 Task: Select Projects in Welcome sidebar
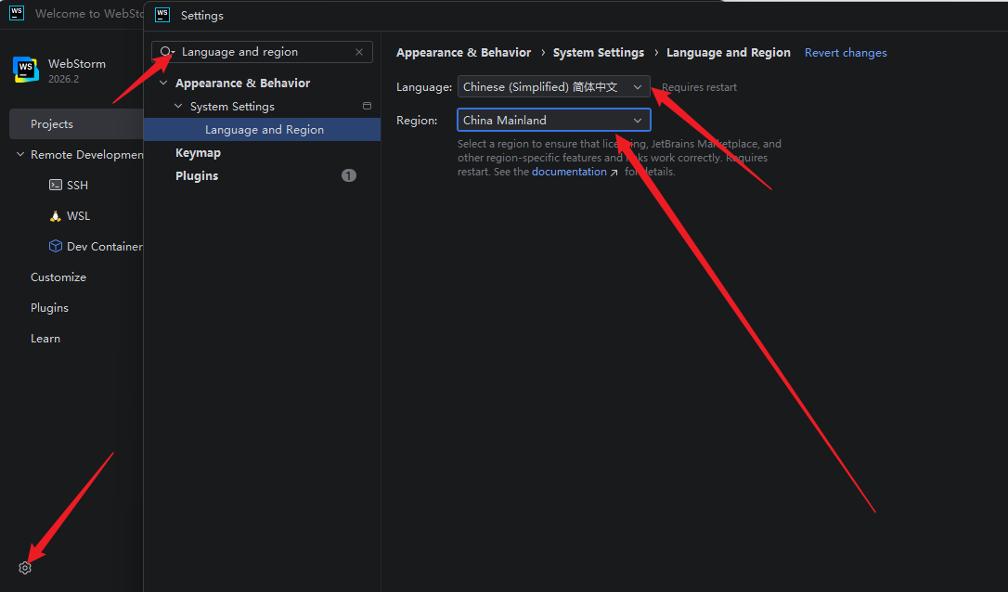pos(76,124)
